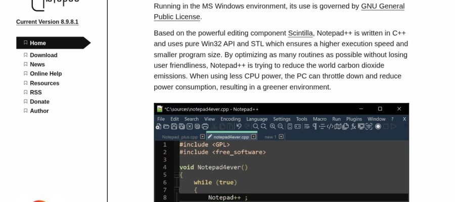Toggle Show All Characters pilcrow icon
The image size is (455, 202).
click(x=314, y=126)
